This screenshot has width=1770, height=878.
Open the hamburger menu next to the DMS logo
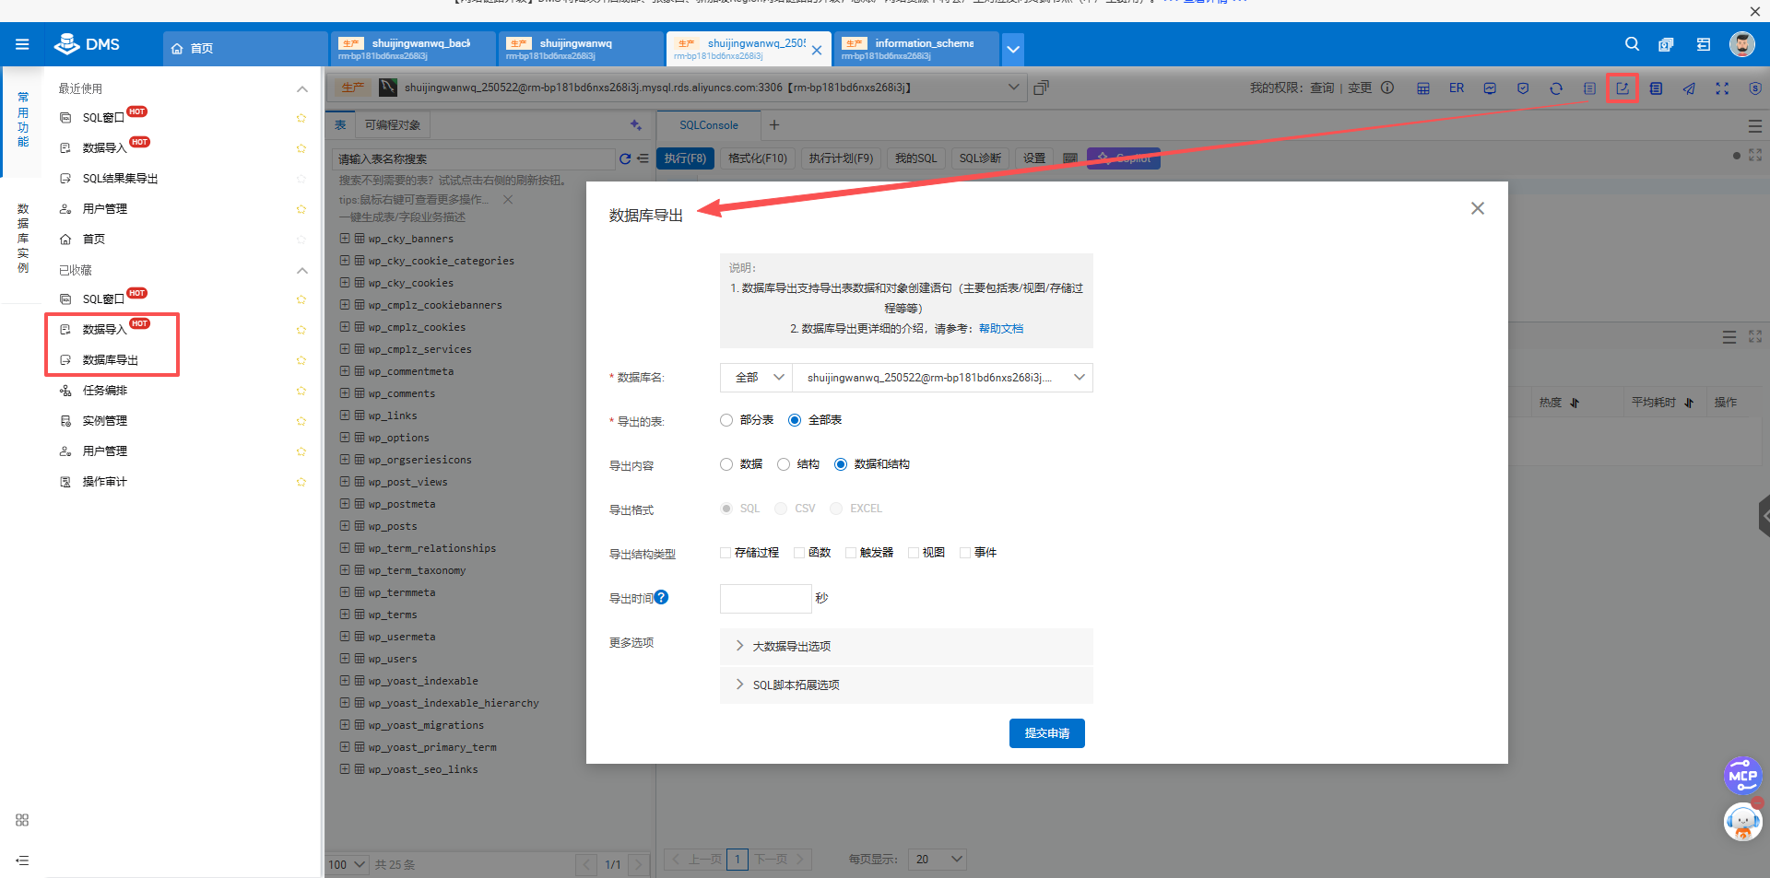click(22, 44)
